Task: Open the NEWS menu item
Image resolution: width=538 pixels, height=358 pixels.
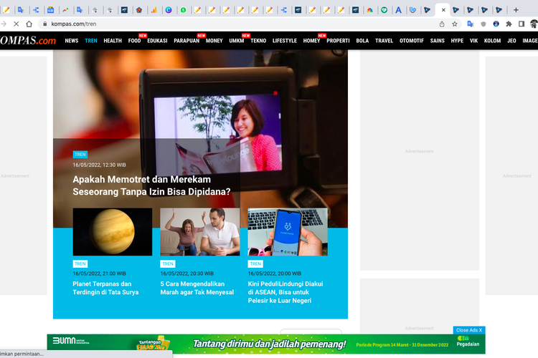Action: coord(72,41)
